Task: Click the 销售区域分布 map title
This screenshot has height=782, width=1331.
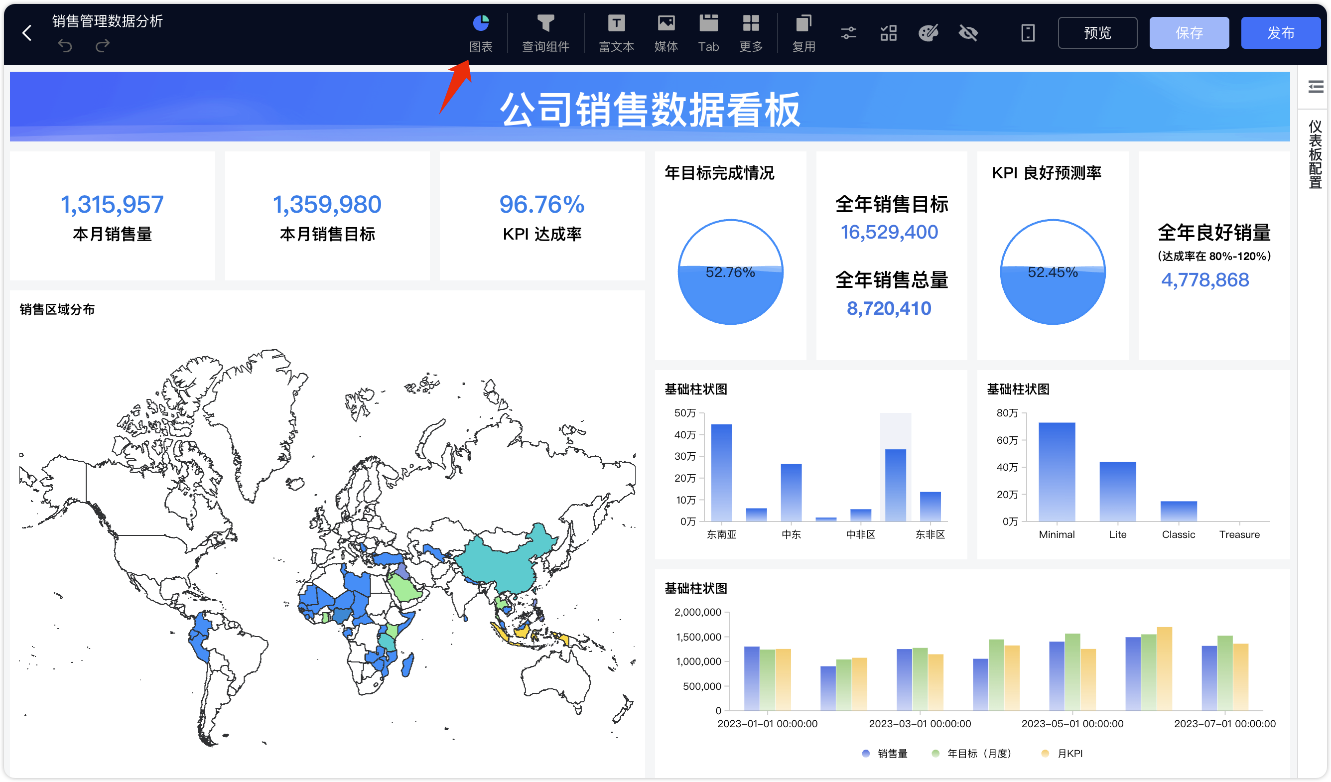Action: [x=57, y=309]
